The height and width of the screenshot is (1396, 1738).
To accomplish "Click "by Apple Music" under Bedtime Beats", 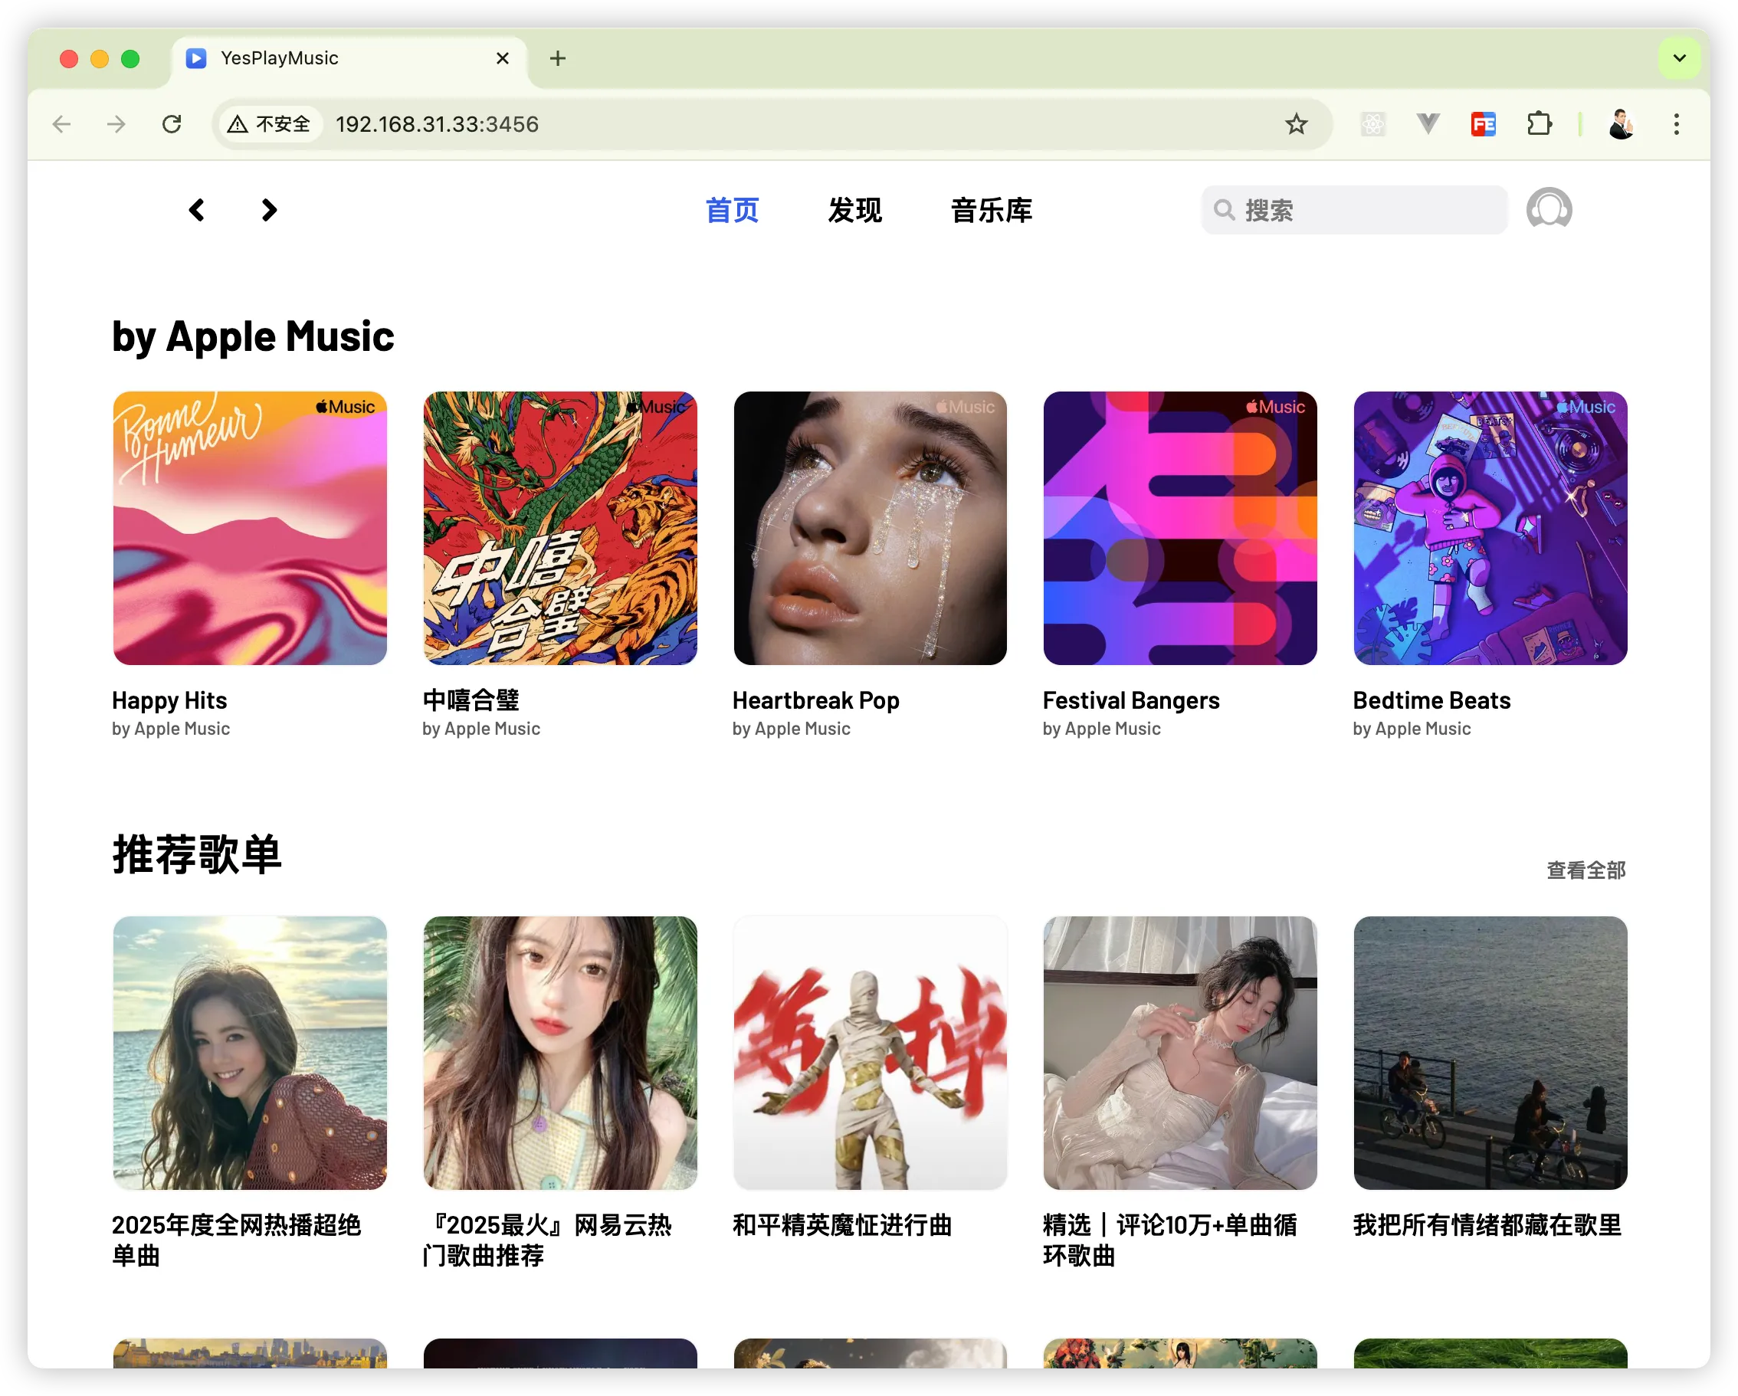I will point(1412,729).
